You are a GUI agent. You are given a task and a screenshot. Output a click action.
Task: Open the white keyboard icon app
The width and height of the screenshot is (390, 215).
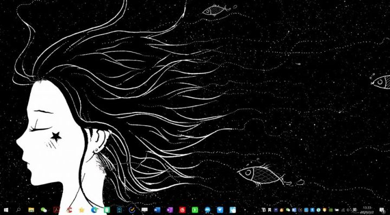pyautogui.click(x=145, y=210)
